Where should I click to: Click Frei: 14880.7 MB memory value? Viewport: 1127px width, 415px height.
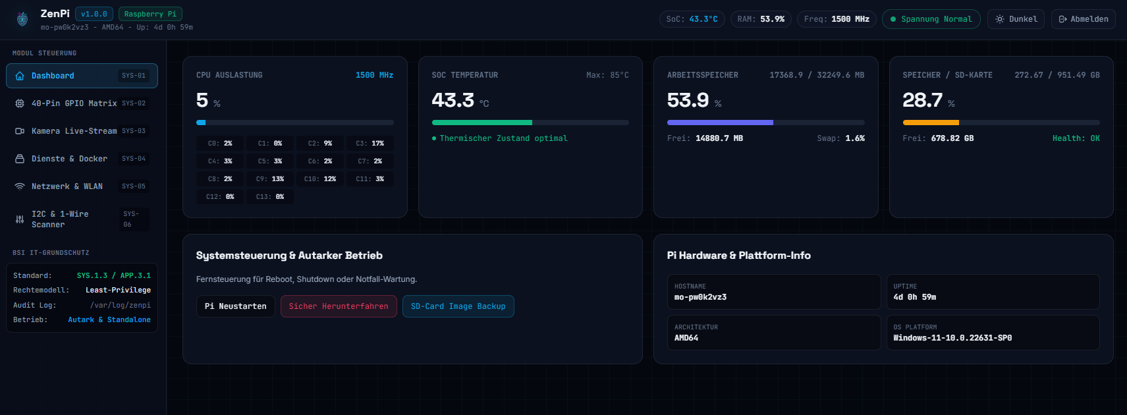coord(705,138)
